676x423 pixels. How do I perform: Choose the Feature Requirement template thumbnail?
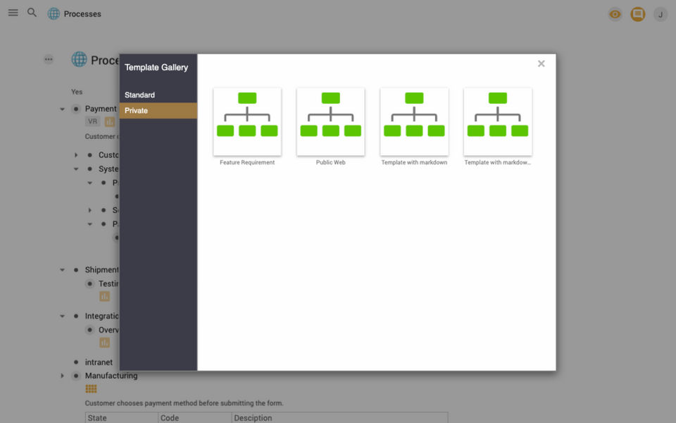pyautogui.click(x=247, y=122)
